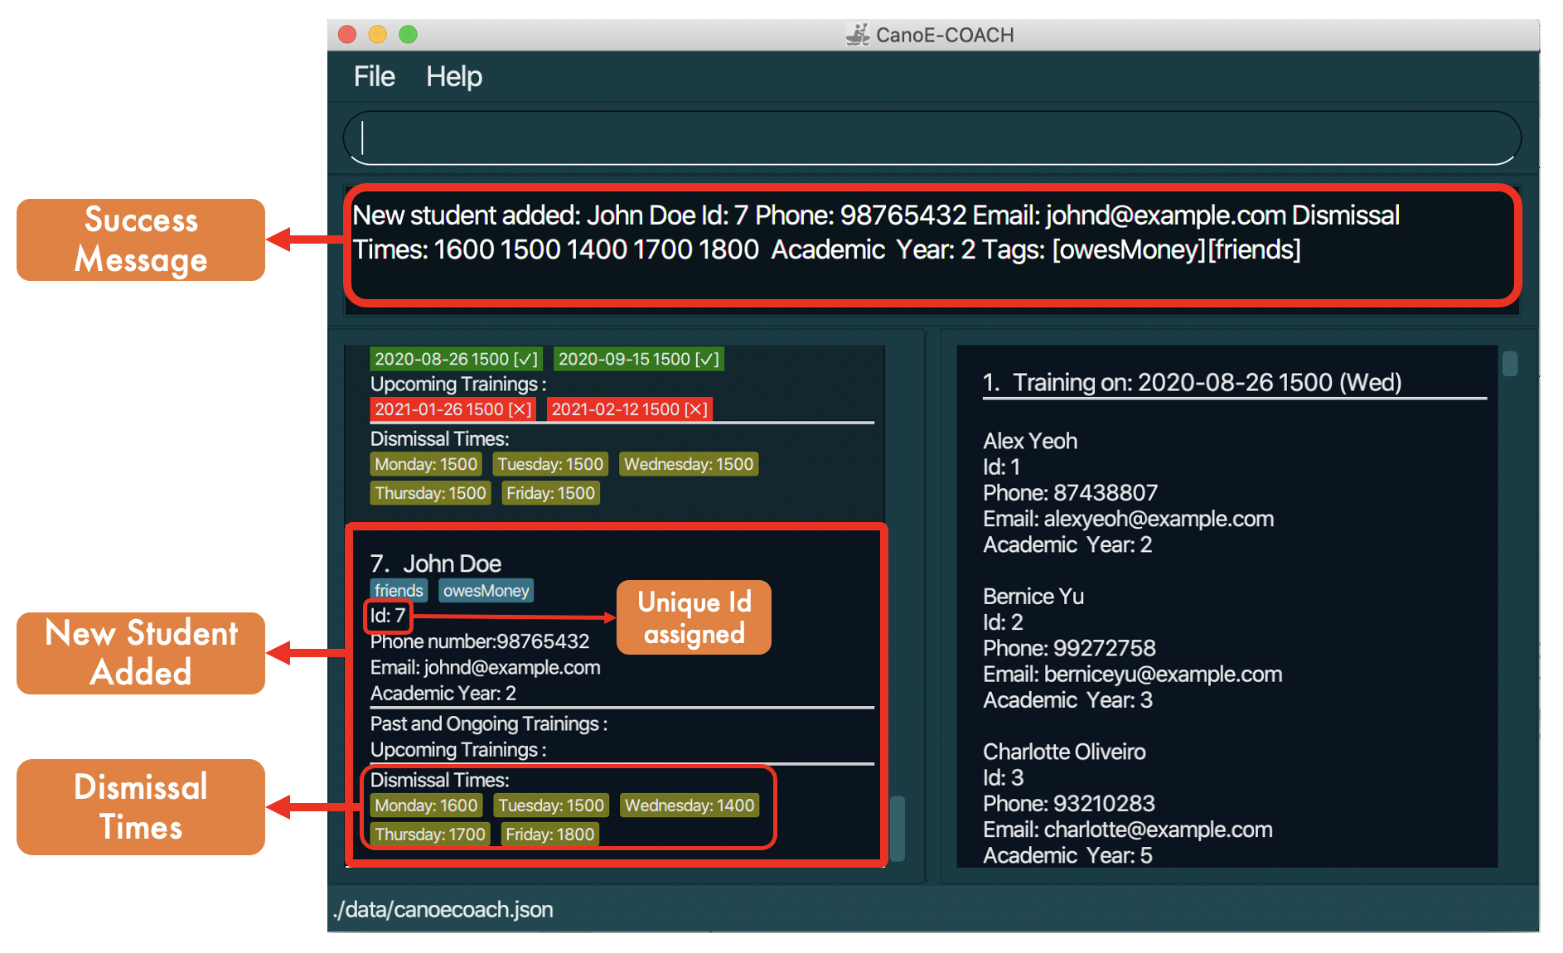Click the 2020-09-15 1500 attended training tag
Viewport: 1563px width, 953px height.
click(x=638, y=359)
